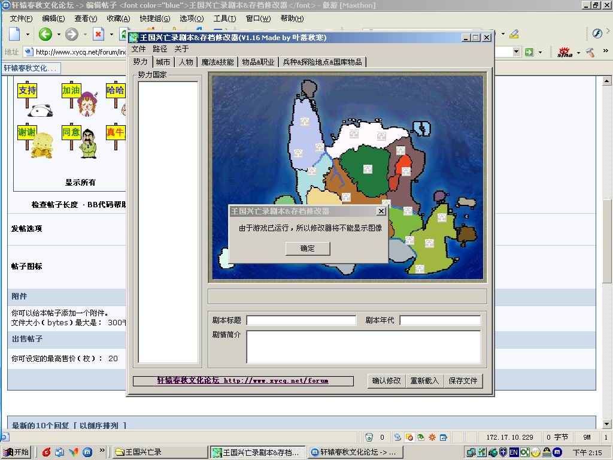
Task: Click the Stop page loading icon
Action: (x=98, y=34)
